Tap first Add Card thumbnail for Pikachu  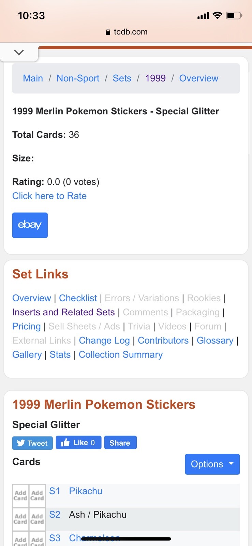[20, 495]
